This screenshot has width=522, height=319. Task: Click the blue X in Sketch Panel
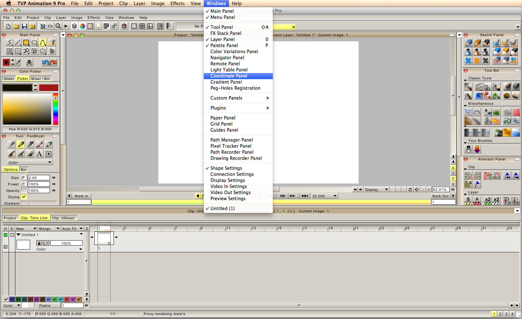click(469, 60)
